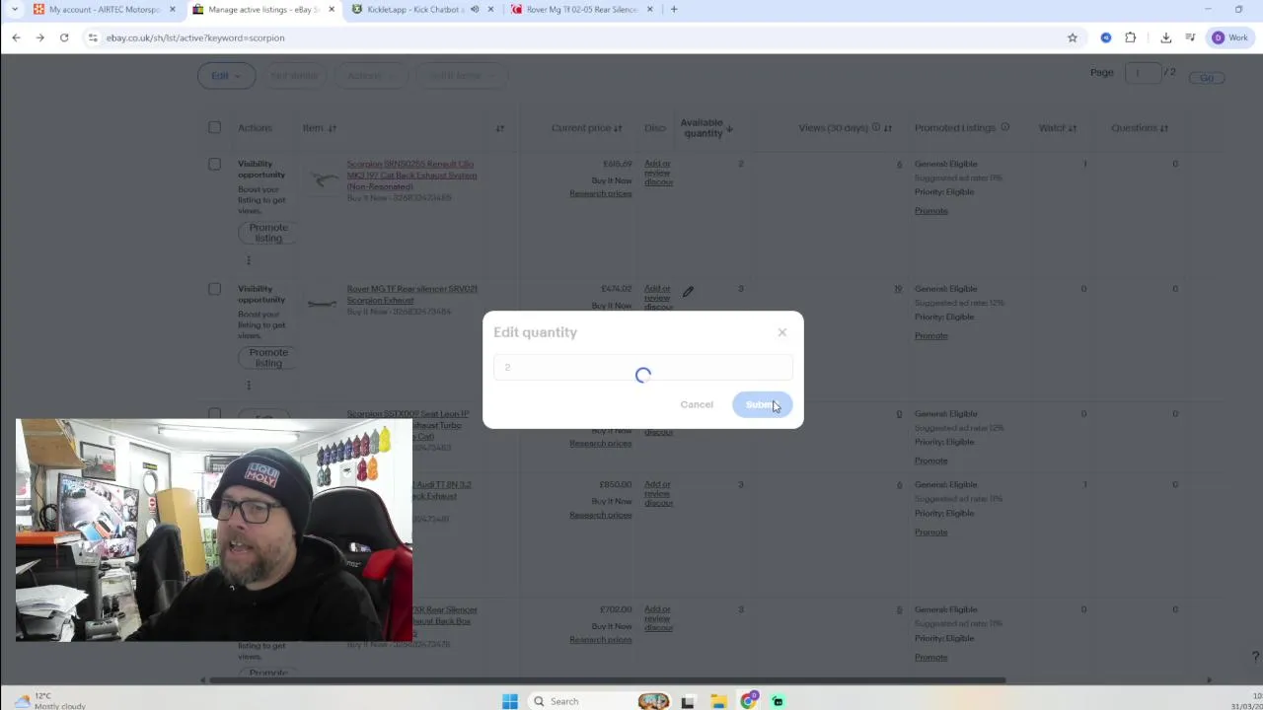Bookmark this page with the star icon
1263x710 pixels.
pos(1073,37)
